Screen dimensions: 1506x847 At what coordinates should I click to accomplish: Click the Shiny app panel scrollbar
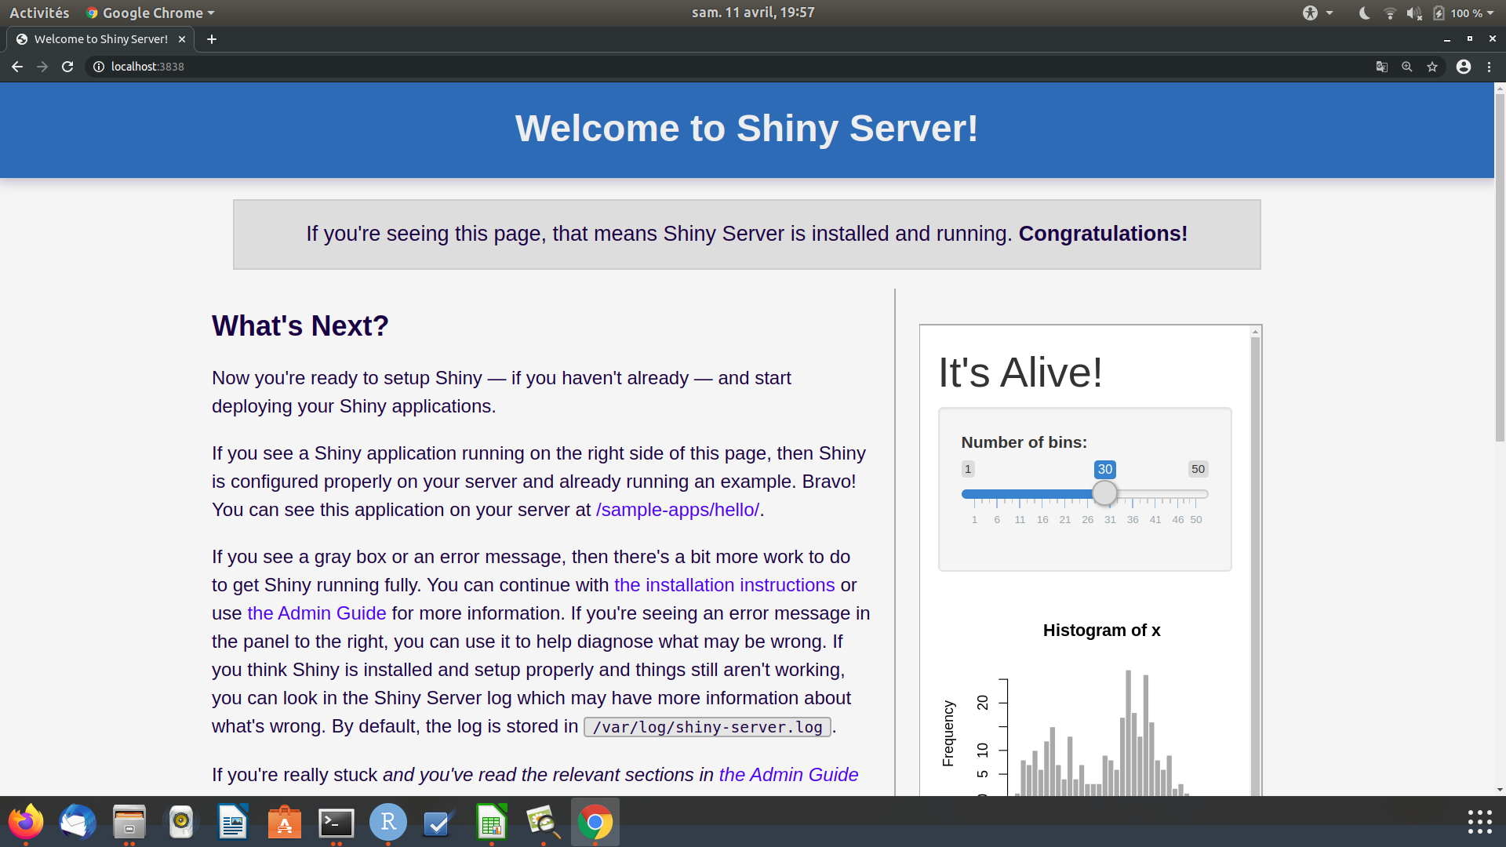point(1256,565)
